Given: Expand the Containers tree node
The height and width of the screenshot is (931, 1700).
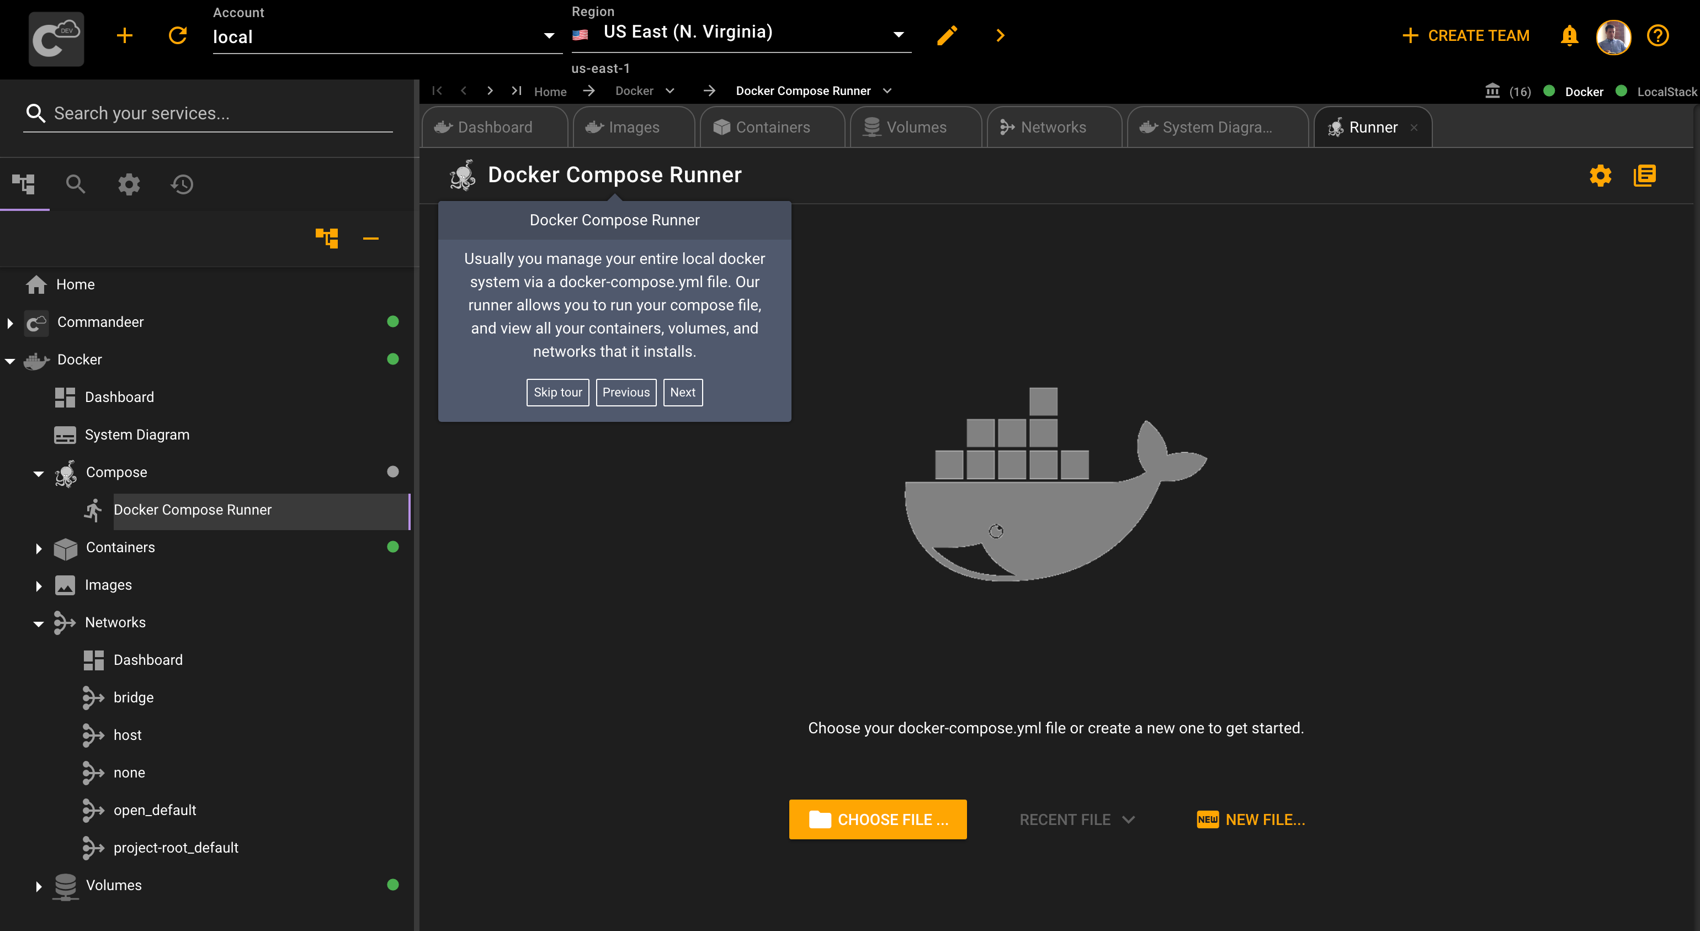Looking at the screenshot, I should coord(38,548).
